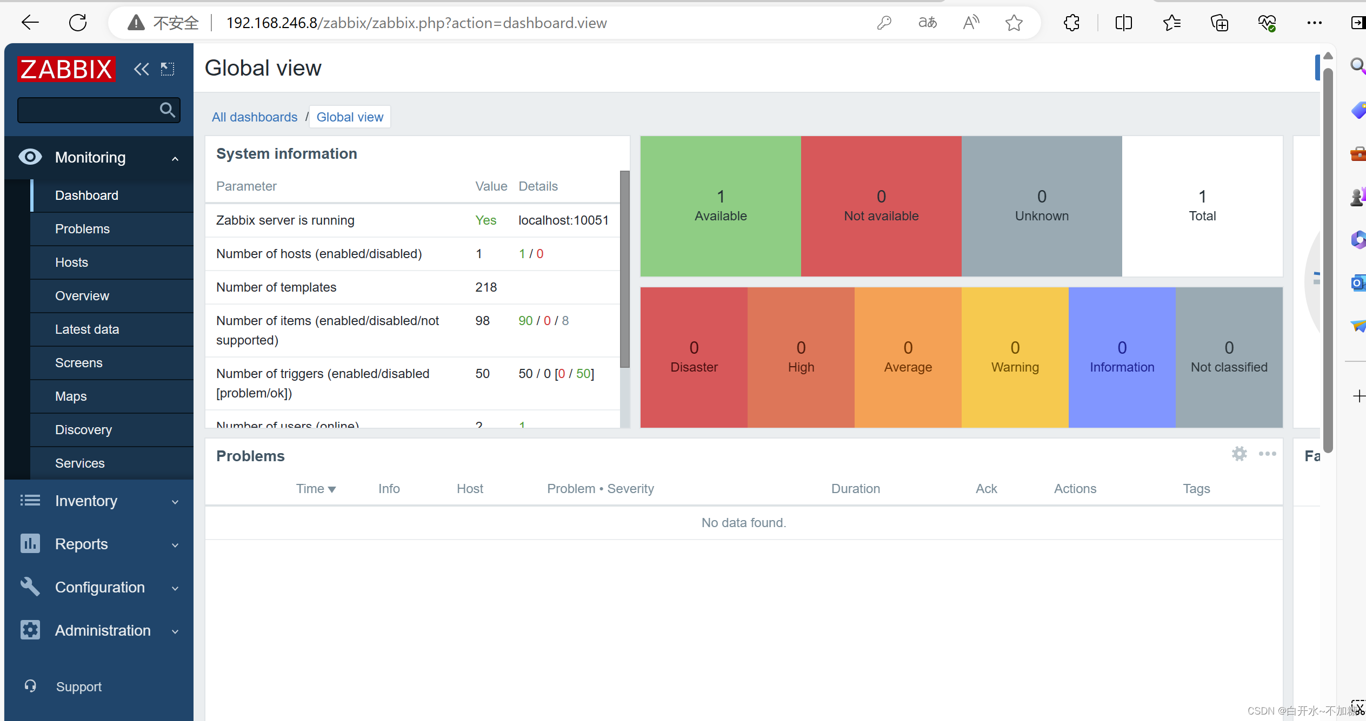This screenshot has width=1366, height=721.
Task: Collapse the Zabbix sidebar with double-chevron icon
Action: 141,69
